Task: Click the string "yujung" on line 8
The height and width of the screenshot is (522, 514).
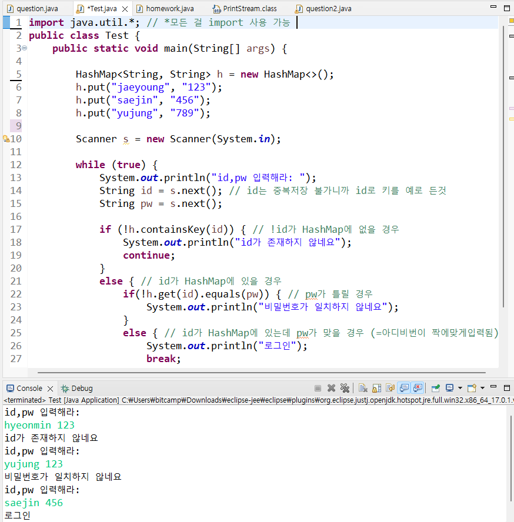Action: pyautogui.click(x=135, y=113)
